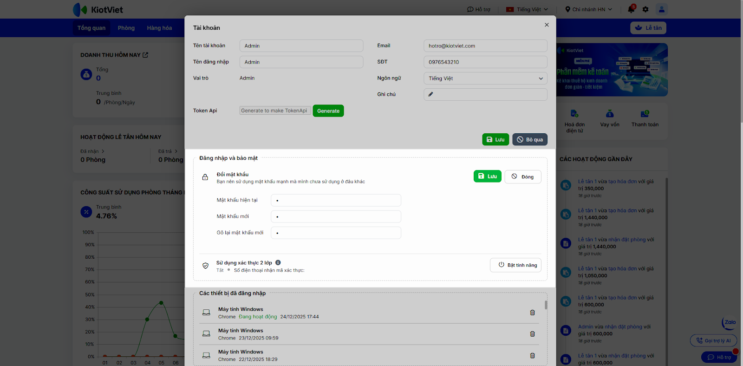
Task: Click the info icon beside two-factor authentication
Action: pyautogui.click(x=278, y=262)
